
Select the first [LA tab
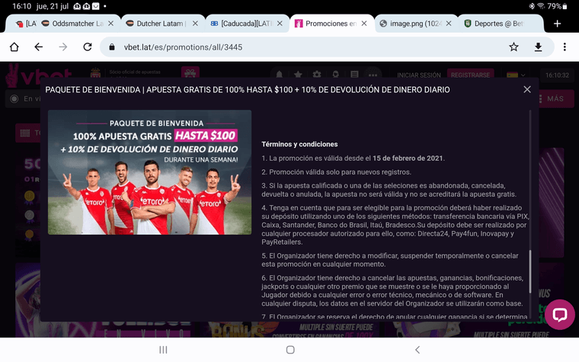coord(24,24)
